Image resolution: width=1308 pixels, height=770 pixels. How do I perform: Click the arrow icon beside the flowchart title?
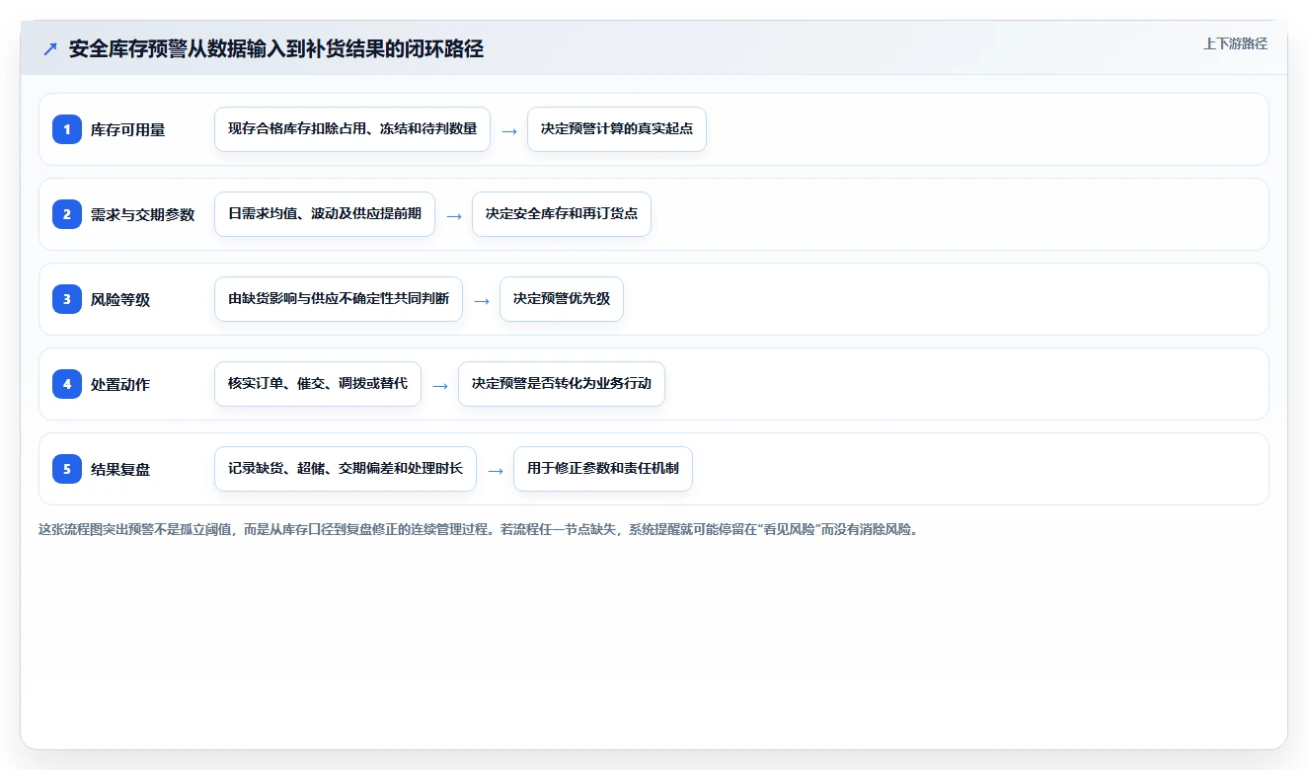[x=50, y=49]
